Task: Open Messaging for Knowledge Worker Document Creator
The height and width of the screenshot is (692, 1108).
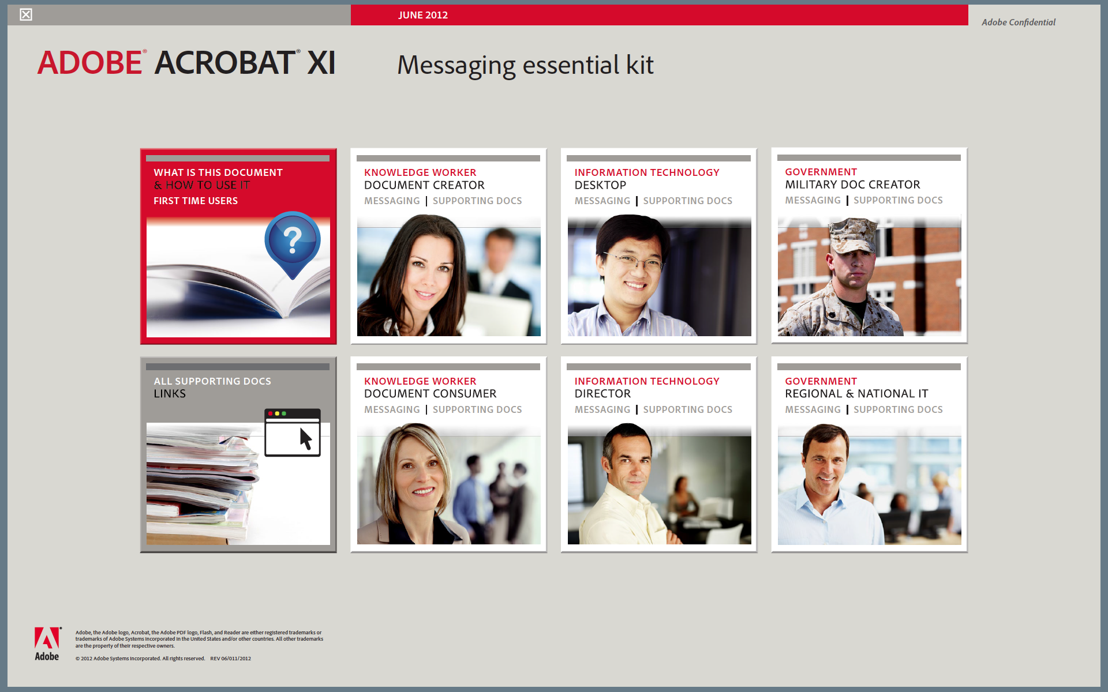Action: point(392,201)
